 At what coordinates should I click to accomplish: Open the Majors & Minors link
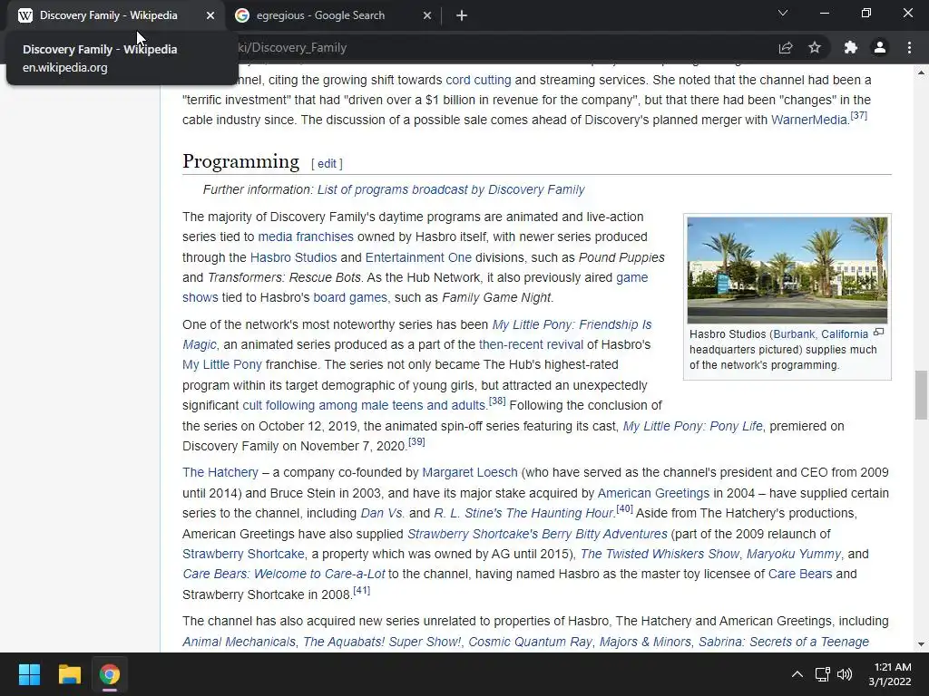pyautogui.click(x=645, y=642)
